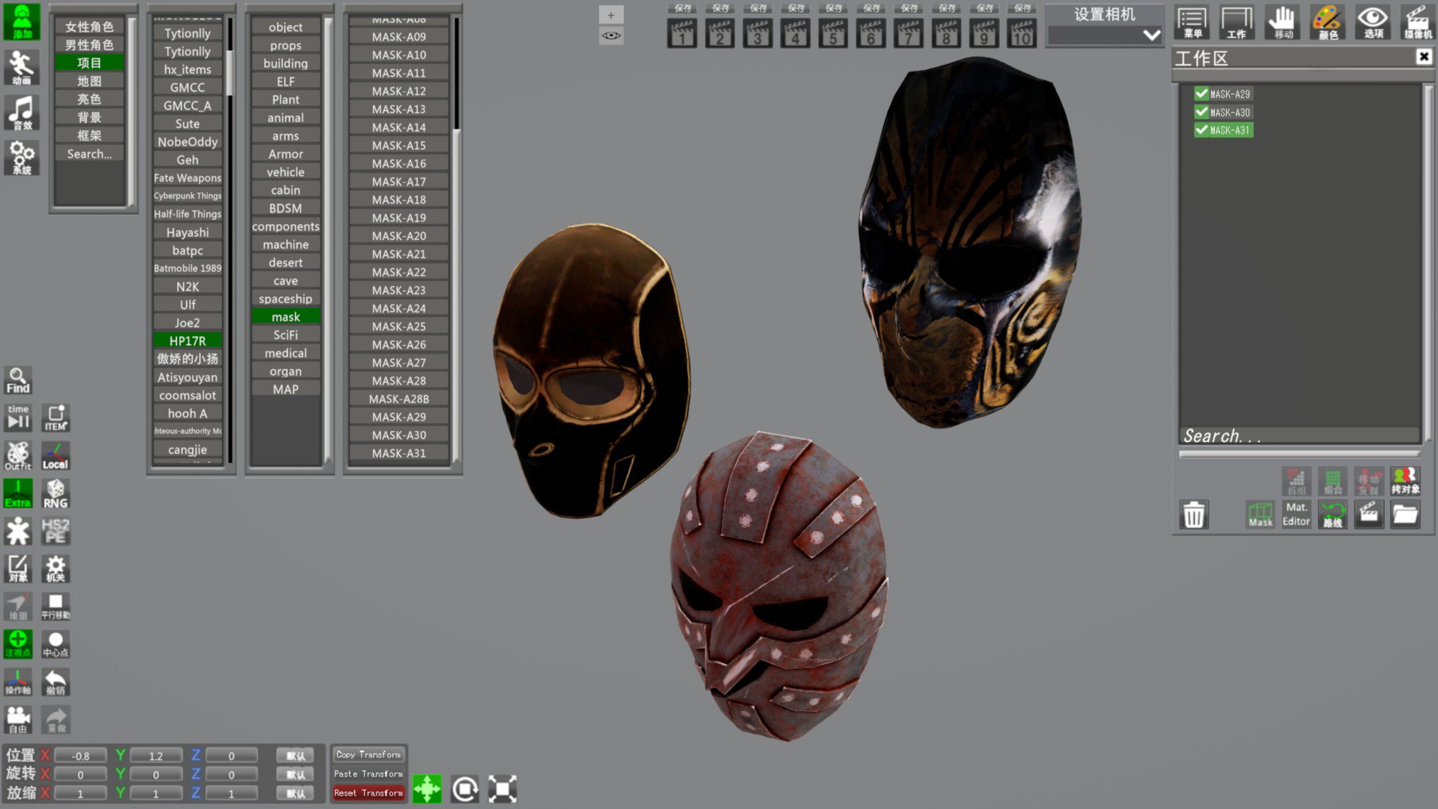Screen dimensions: 1438x809
Task: Select the scale gizmo icon
Action: [x=502, y=788]
